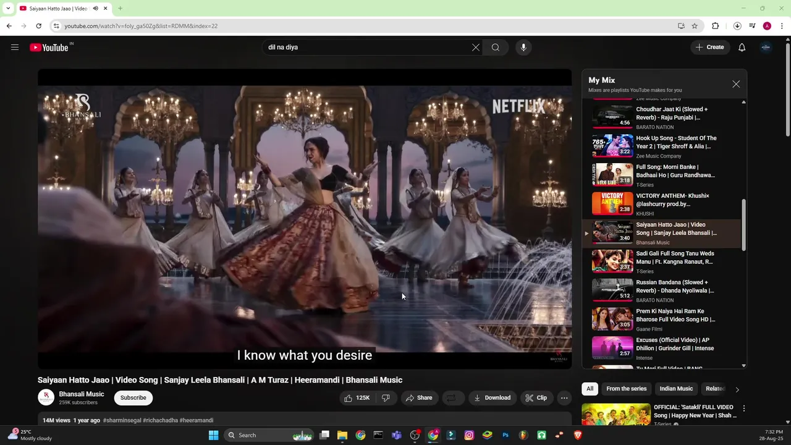Viewport: 791px width, 445px height.
Task: Mute the tab via speaker icon
Action: click(96, 9)
